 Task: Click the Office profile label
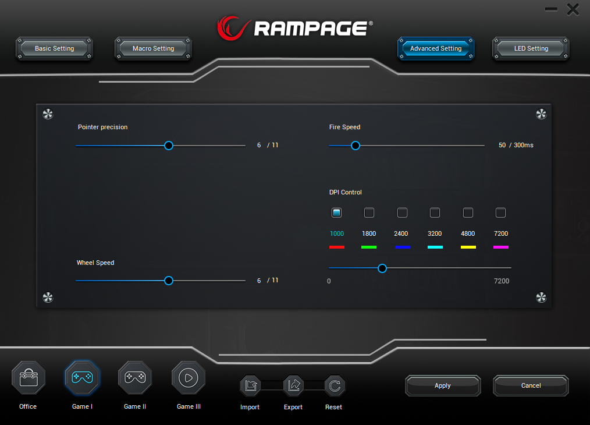(28, 406)
